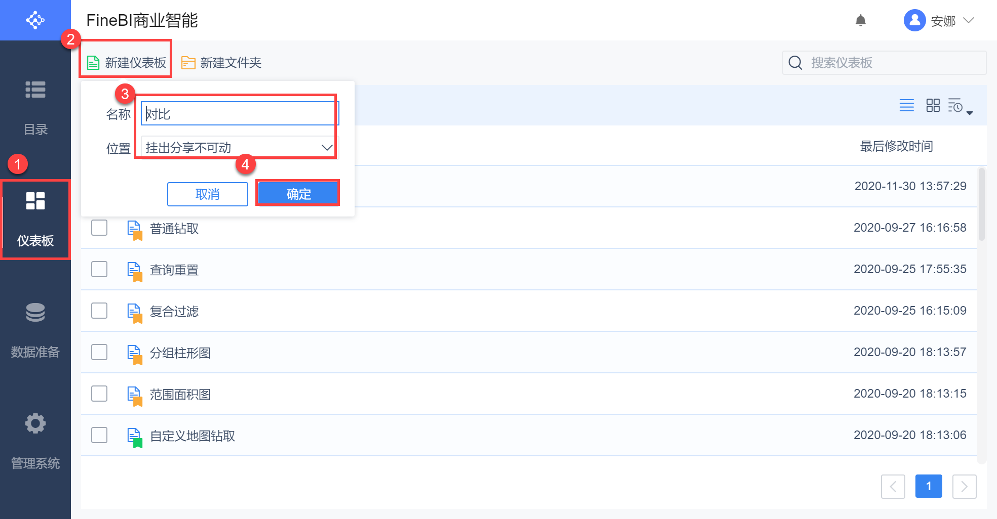The width and height of the screenshot is (997, 519).
Task: Click the 新建文件夹 folder icon
Action: click(x=188, y=63)
